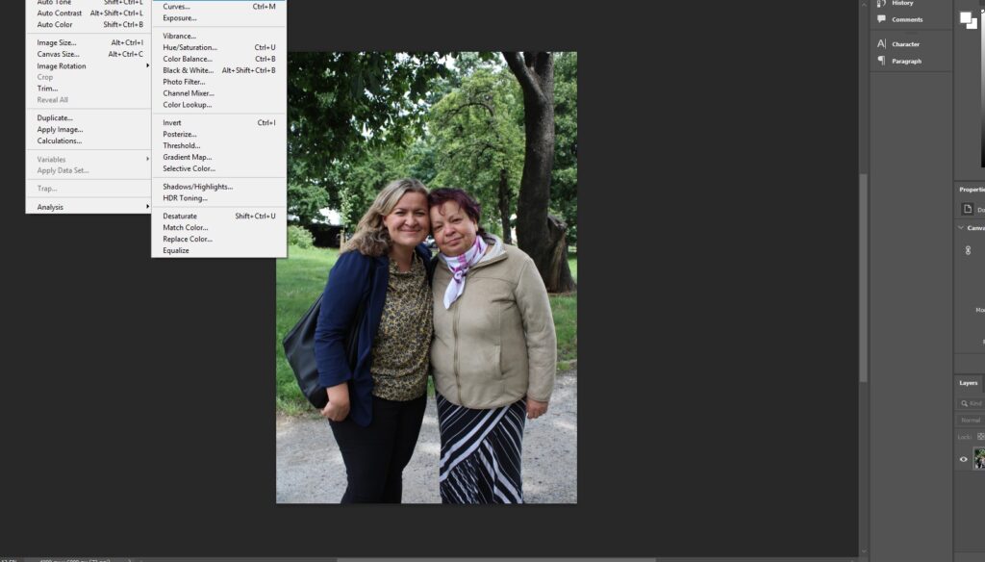985x562 pixels.
Task: Open the Photo Filter adjustment
Action: pos(218,82)
